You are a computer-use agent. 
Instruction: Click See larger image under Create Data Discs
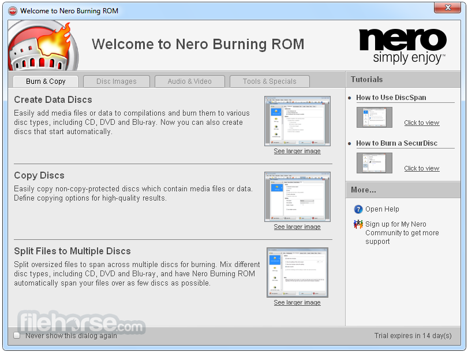point(297,151)
